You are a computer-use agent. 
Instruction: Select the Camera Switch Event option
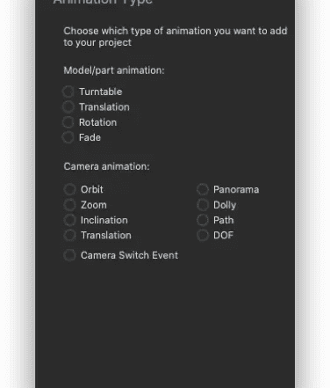69,255
